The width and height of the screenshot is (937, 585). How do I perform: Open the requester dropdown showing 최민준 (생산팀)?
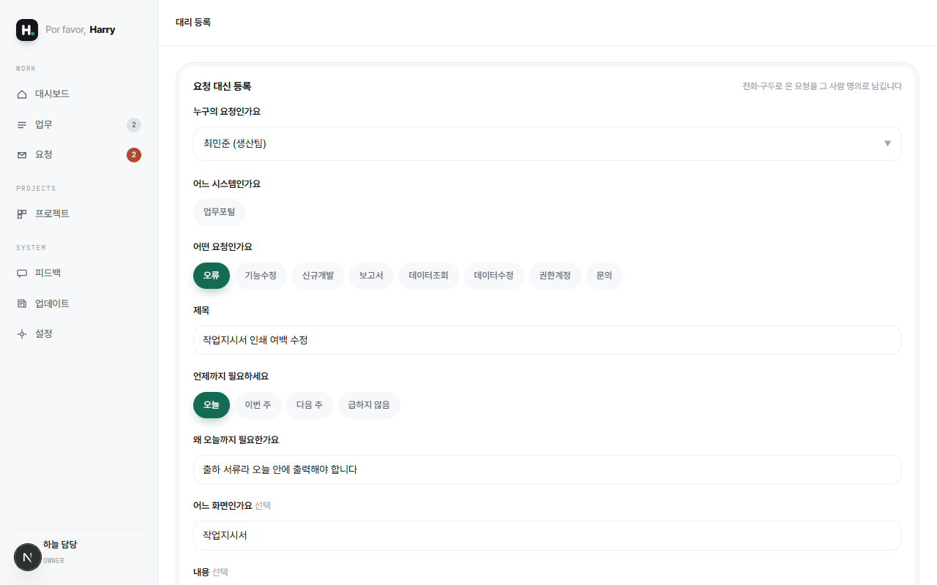click(548, 143)
